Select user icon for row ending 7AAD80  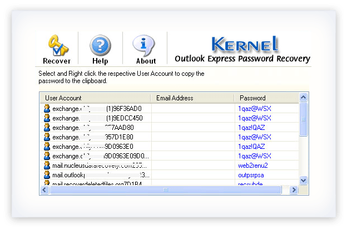(47, 128)
